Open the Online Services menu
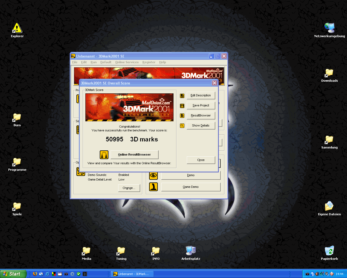The image size is (347, 278). point(127,62)
